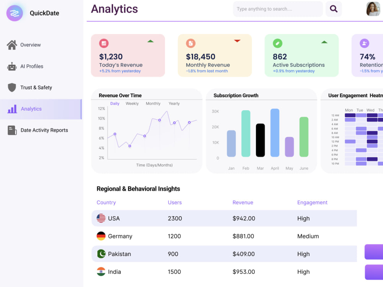Click '+5.2% from yesterday' text
Screen dimensions: 383x287
(120, 71)
